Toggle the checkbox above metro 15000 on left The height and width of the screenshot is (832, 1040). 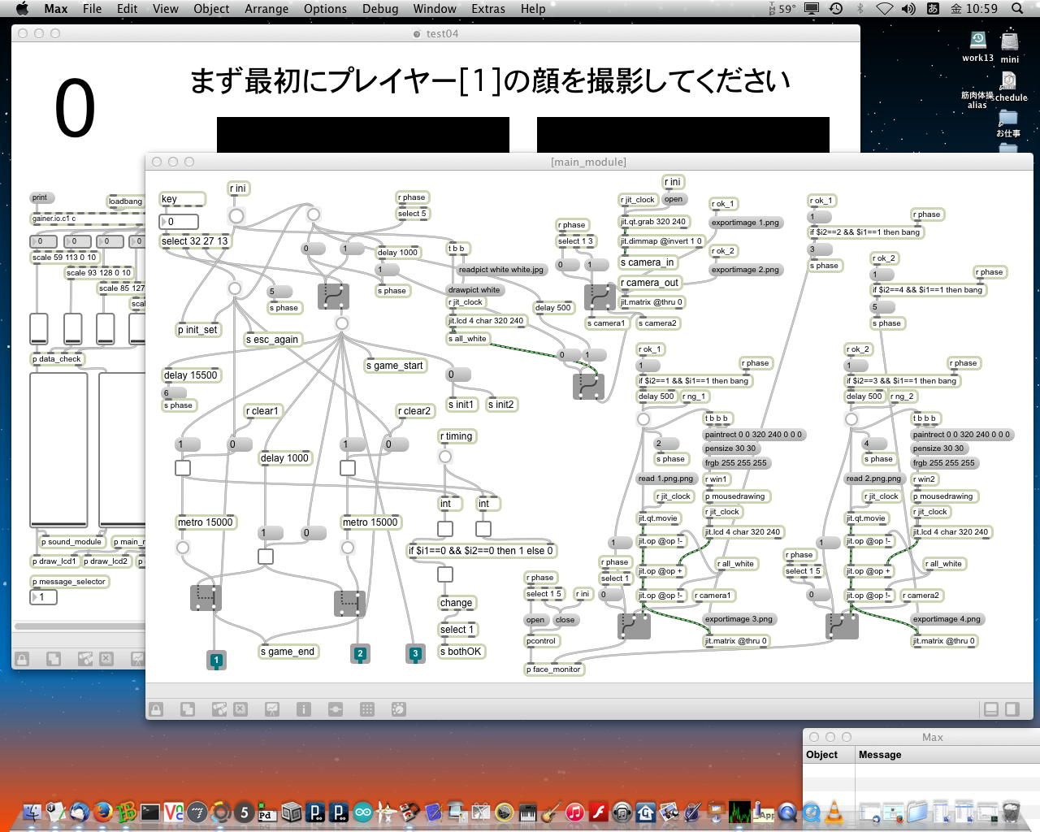coord(183,468)
